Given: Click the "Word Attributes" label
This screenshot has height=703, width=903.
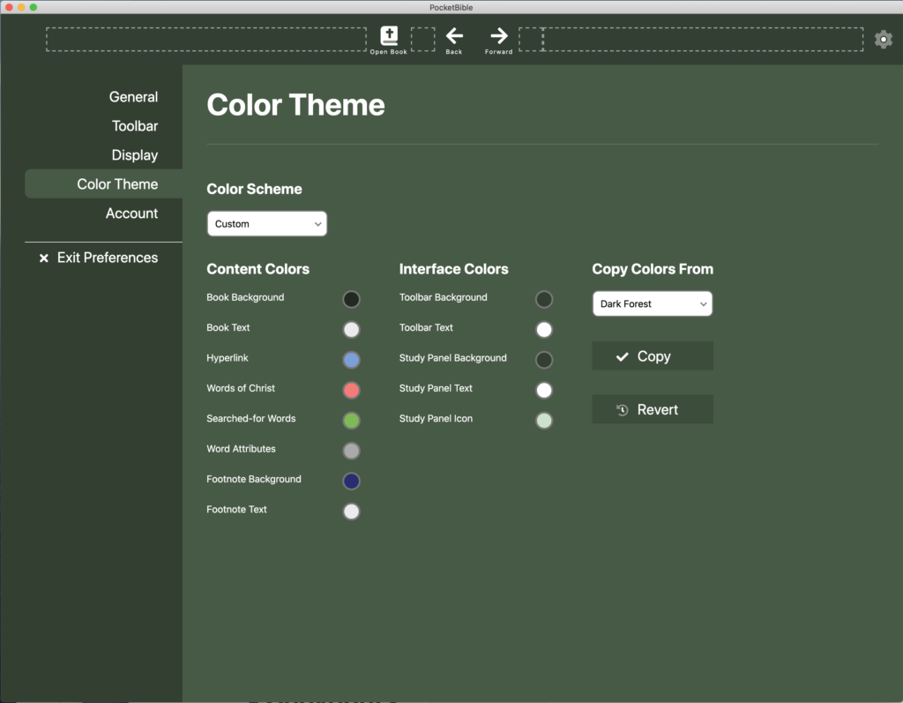Looking at the screenshot, I should (x=242, y=449).
